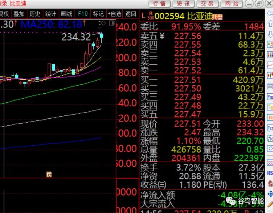This screenshot has height=213, width=273.
Task: Open the f(x) formula sidebar icon
Action: [x=270, y=139]
